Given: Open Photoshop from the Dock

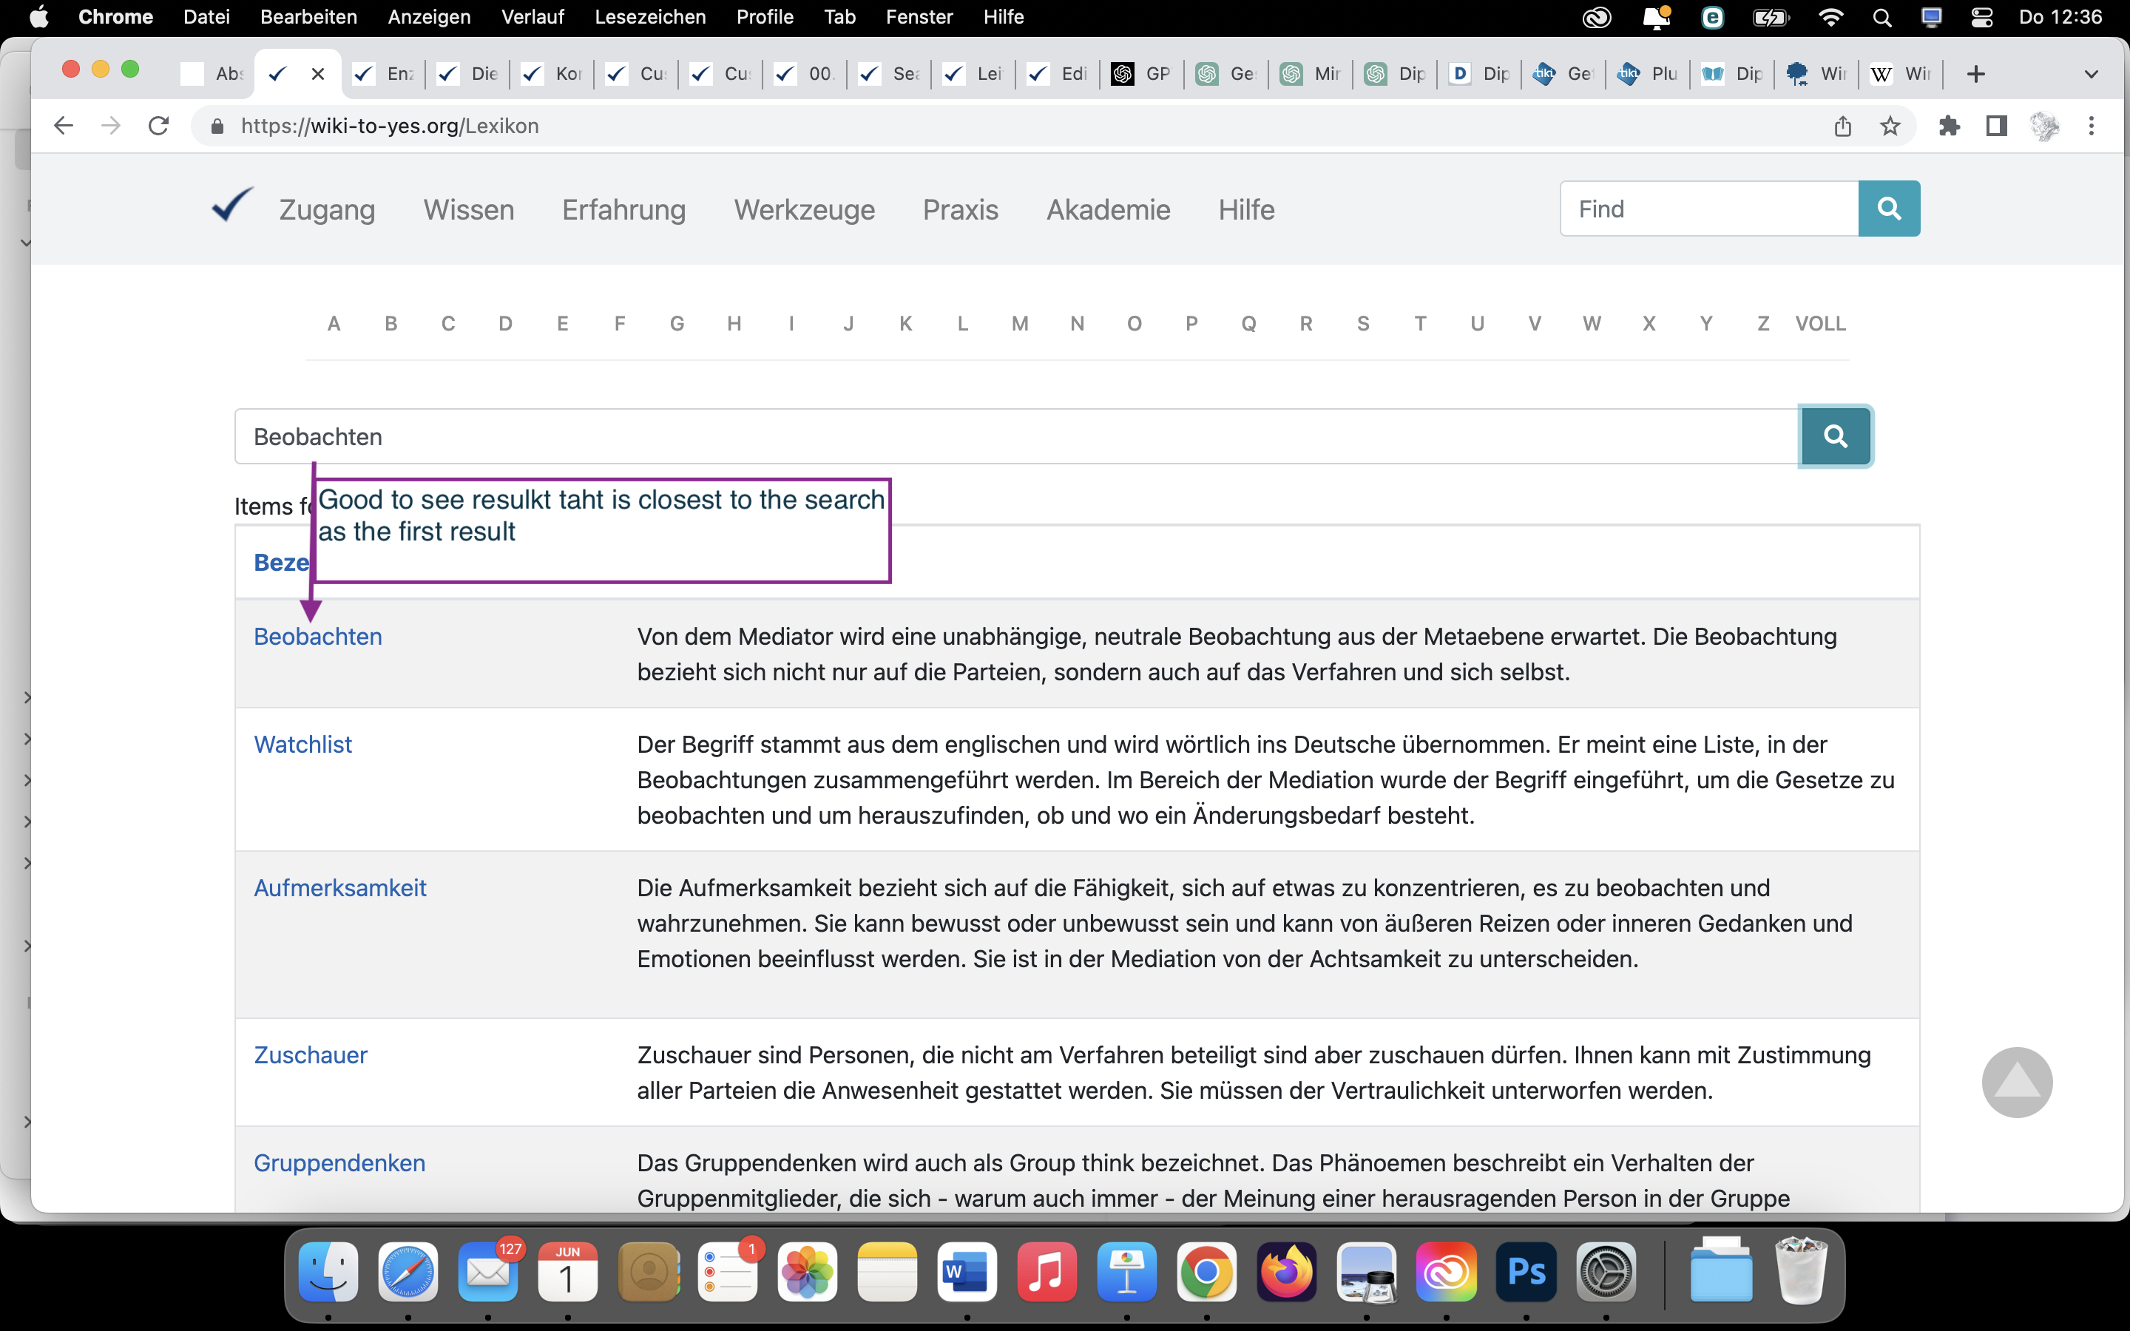Looking at the screenshot, I should (1525, 1272).
